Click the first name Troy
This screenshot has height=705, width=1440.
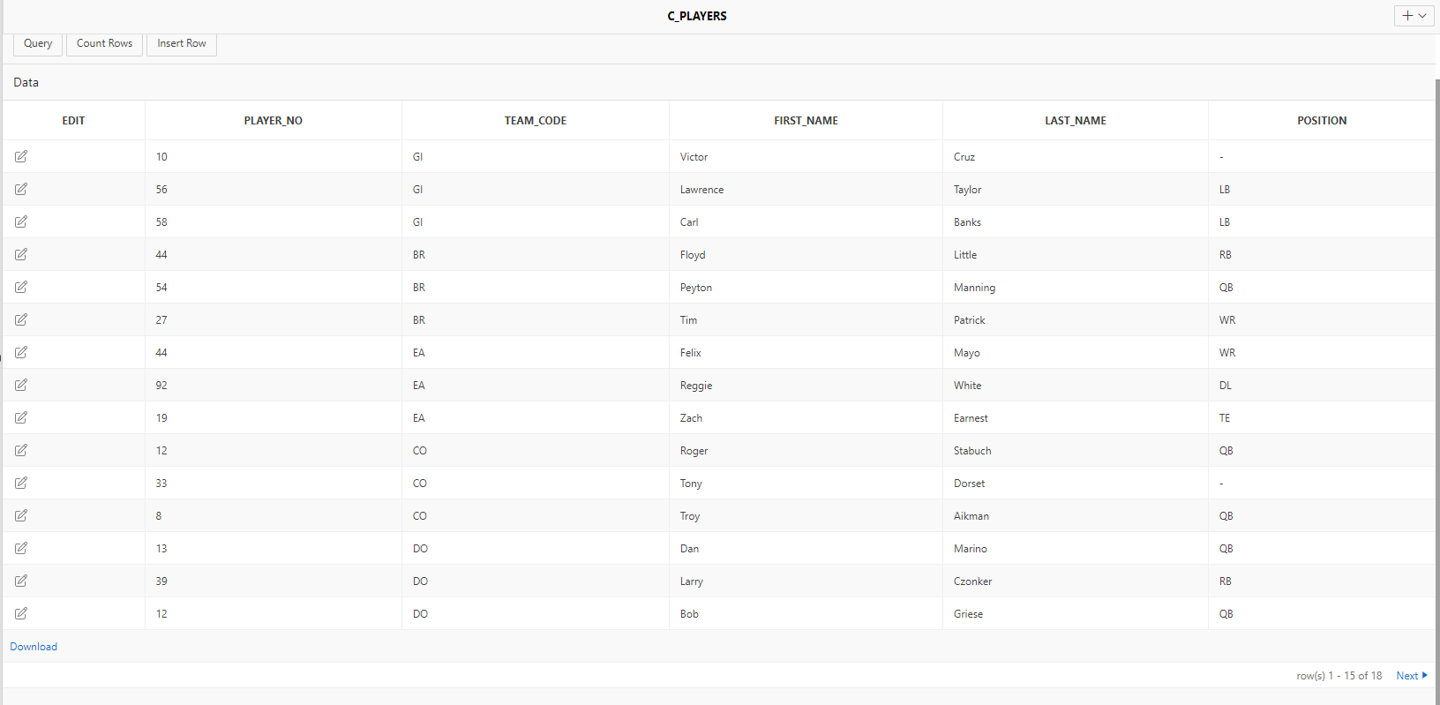pyautogui.click(x=690, y=516)
